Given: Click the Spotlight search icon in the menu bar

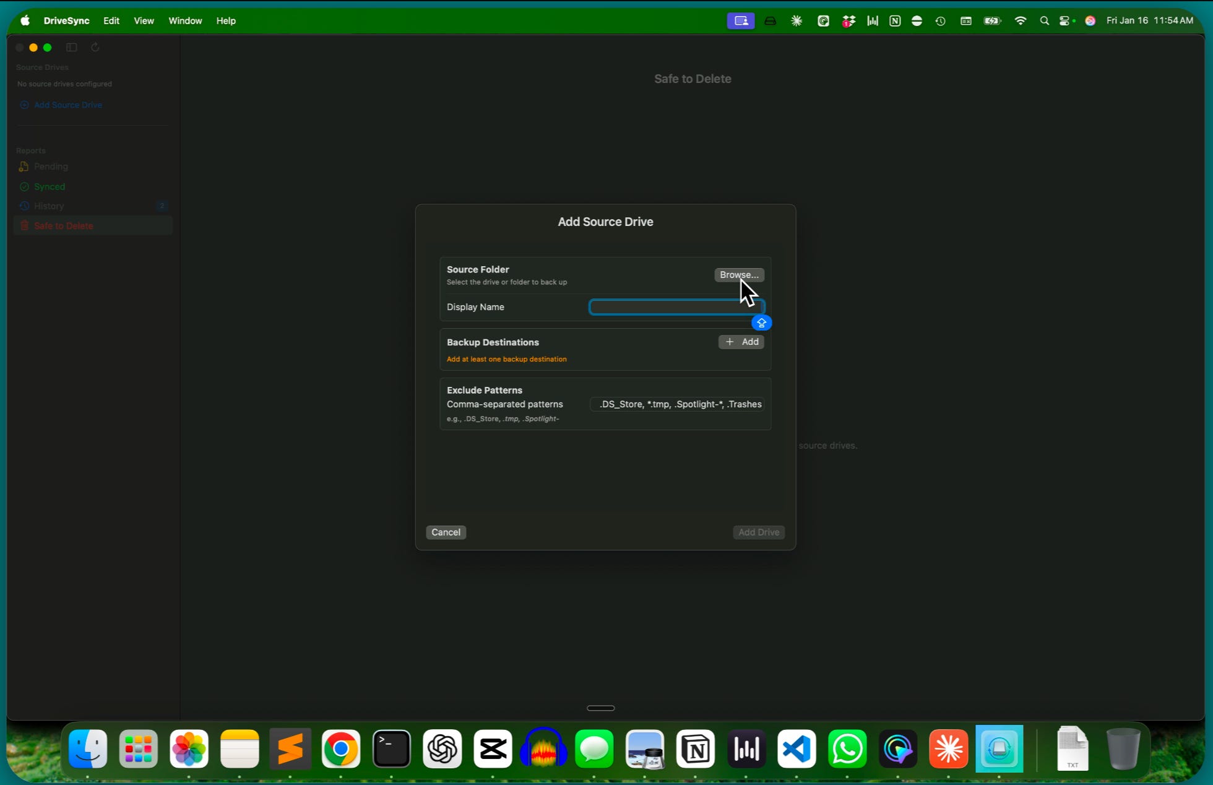Looking at the screenshot, I should click(x=1044, y=20).
